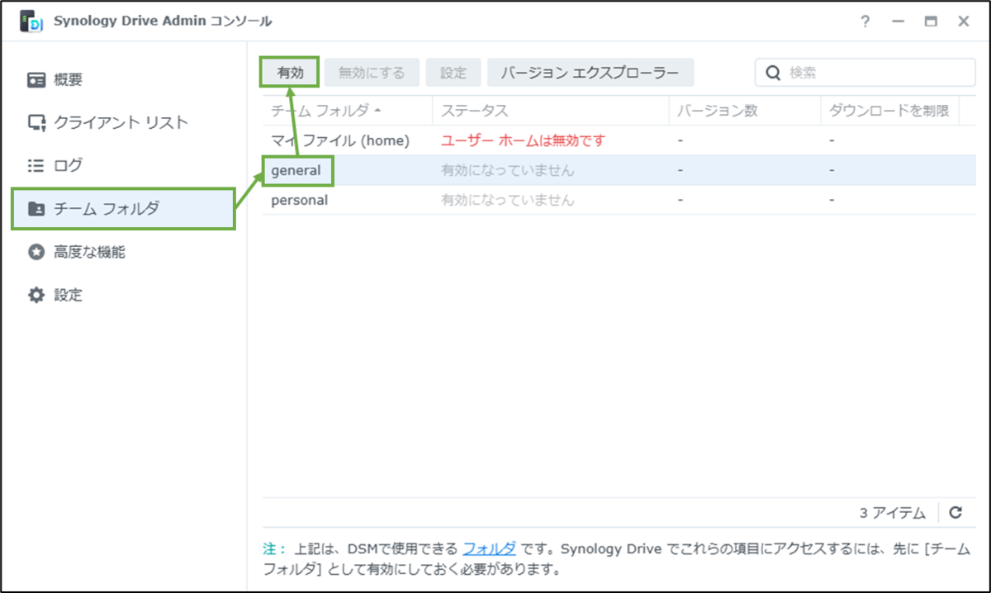Click the ダウンロードを制限 column header
This screenshot has width=991, height=593.
[x=889, y=111]
